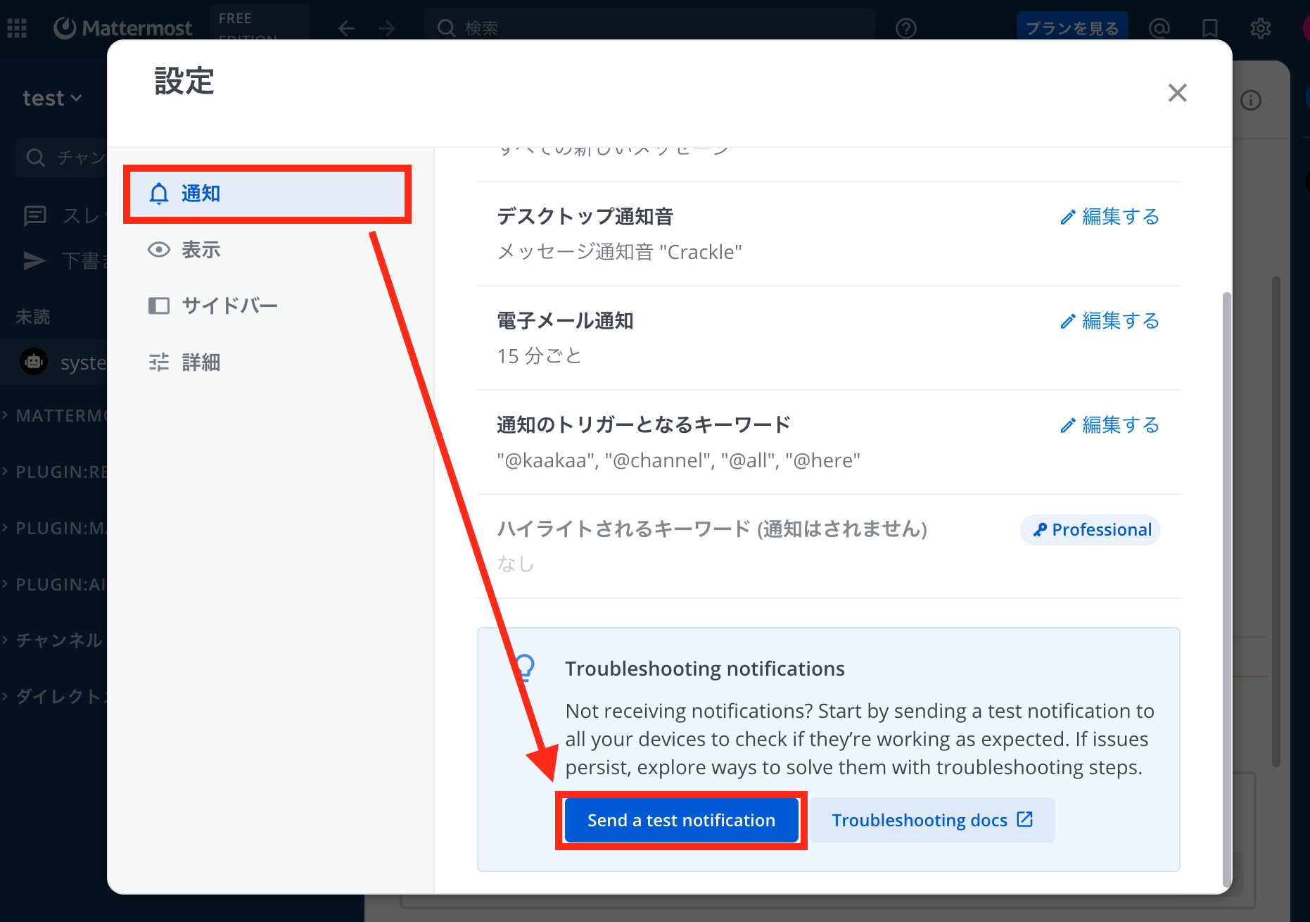The width and height of the screenshot is (1310, 922).
Task: Edit the デスクトップ通知音 setting
Action: tap(1110, 217)
